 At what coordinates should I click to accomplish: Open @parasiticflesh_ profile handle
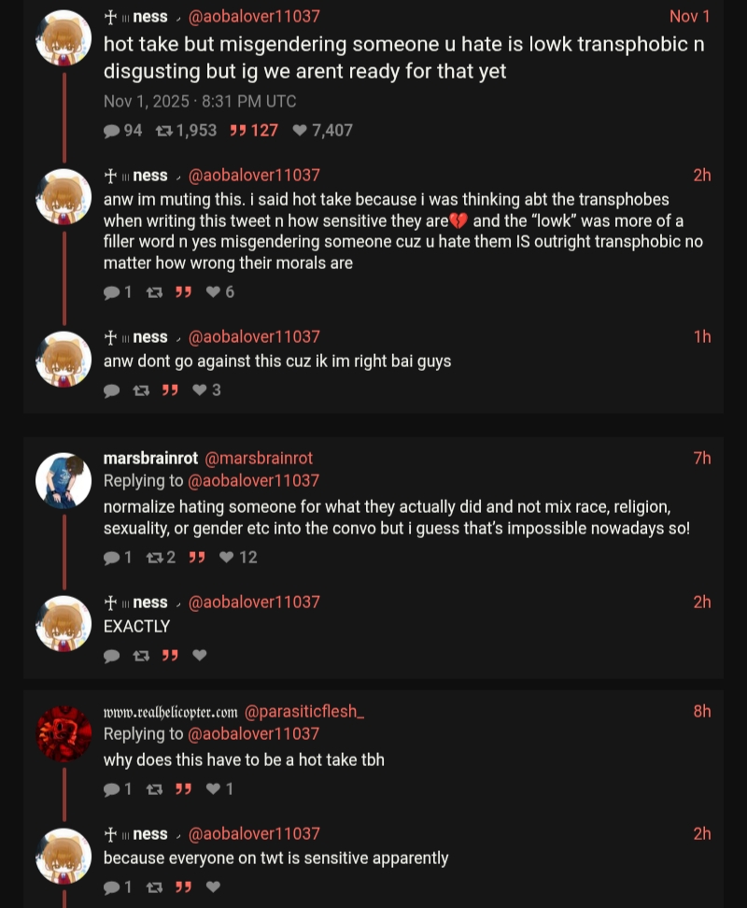coord(303,712)
